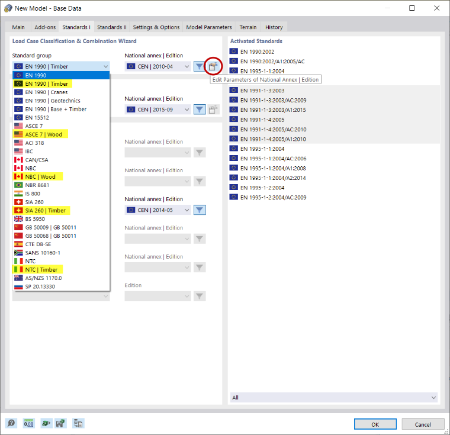Click the rightmost bottom toolbar list icon

78,423
